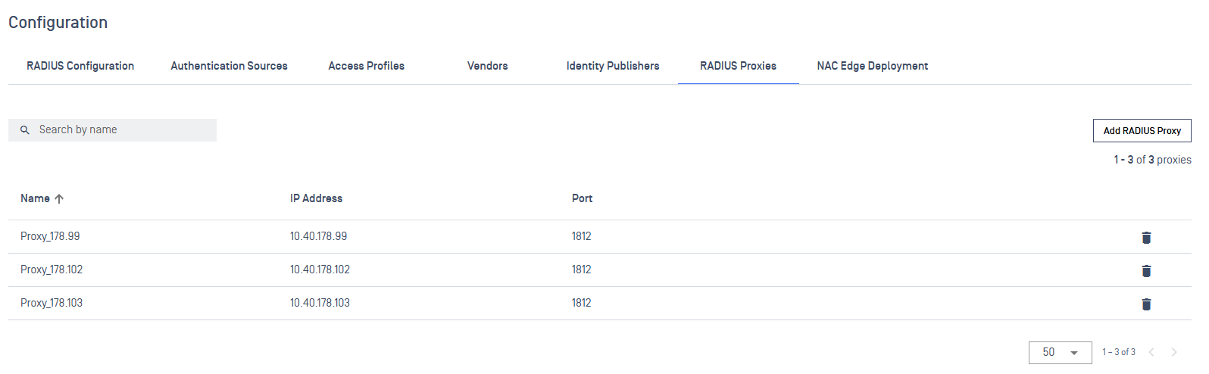Select the Proxy_178.103 row name
The width and height of the screenshot is (1209, 374).
(x=52, y=303)
